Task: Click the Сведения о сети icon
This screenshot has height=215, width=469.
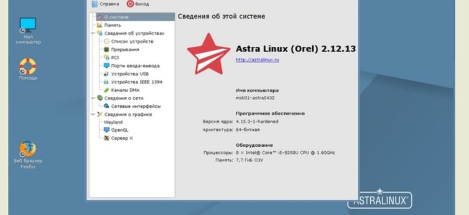Action: point(100,98)
